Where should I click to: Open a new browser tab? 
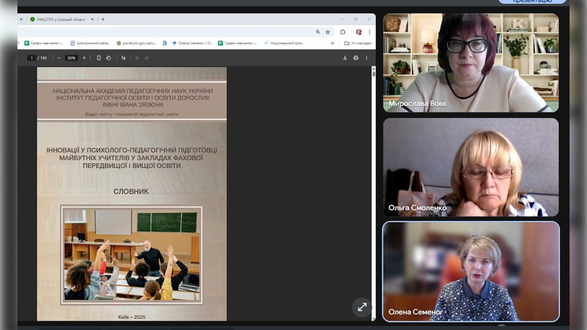103,19
